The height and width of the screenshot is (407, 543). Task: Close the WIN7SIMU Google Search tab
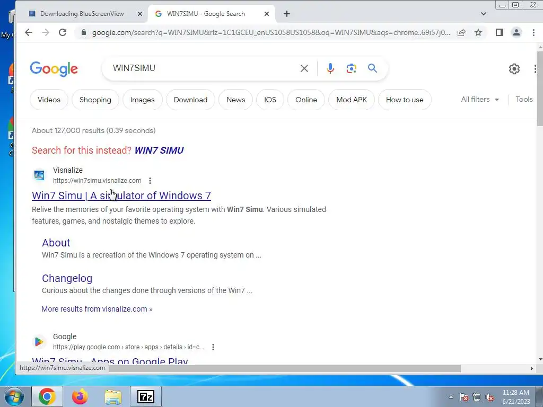coord(266,14)
